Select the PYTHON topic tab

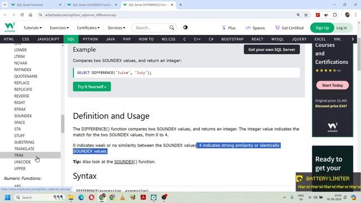pos(90,39)
